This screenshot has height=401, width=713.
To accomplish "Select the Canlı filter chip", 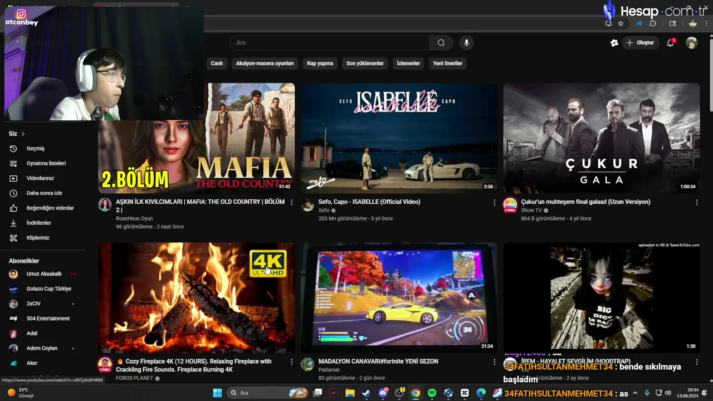I will point(217,63).
